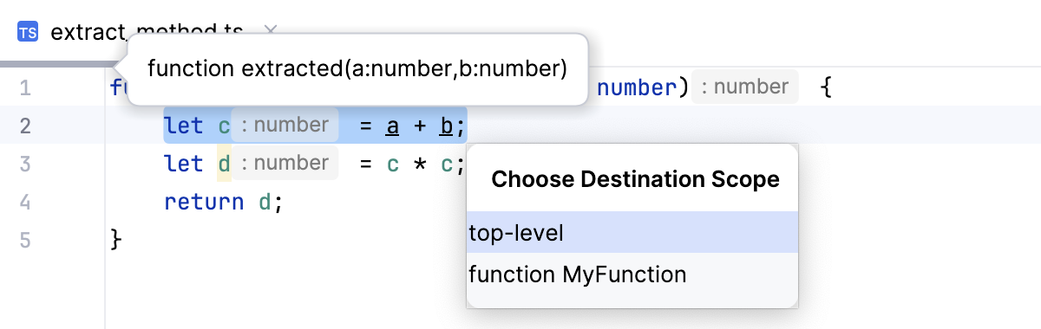The width and height of the screenshot is (1041, 329).
Task: Click the return keyword on line 4
Action: click(x=204, y=203)
